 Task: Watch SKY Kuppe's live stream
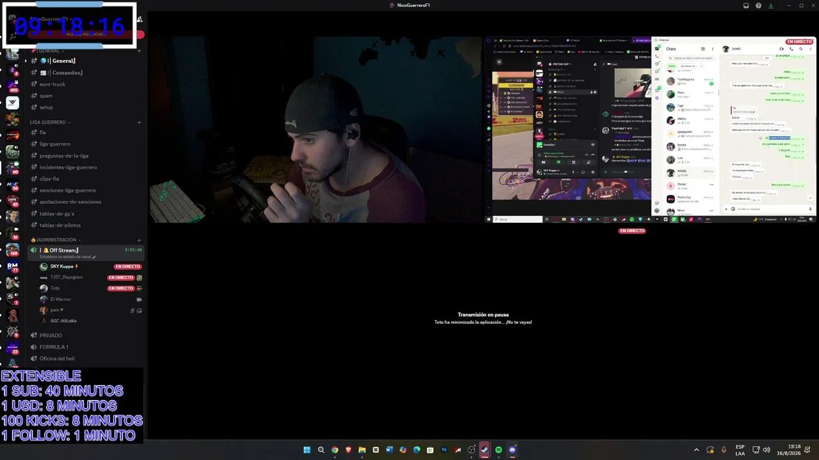pos(127,266)
